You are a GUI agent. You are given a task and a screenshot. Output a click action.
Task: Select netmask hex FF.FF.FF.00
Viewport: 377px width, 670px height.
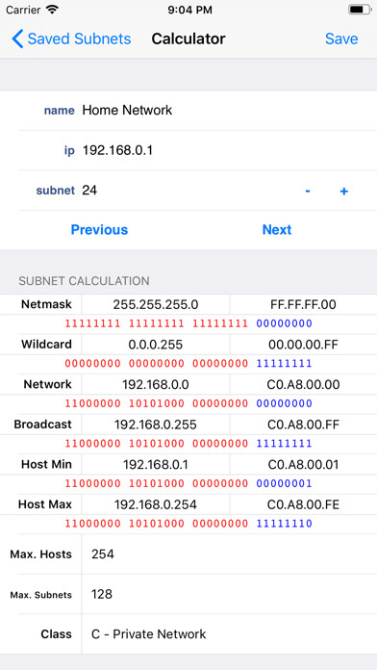(x=303, y=304)
